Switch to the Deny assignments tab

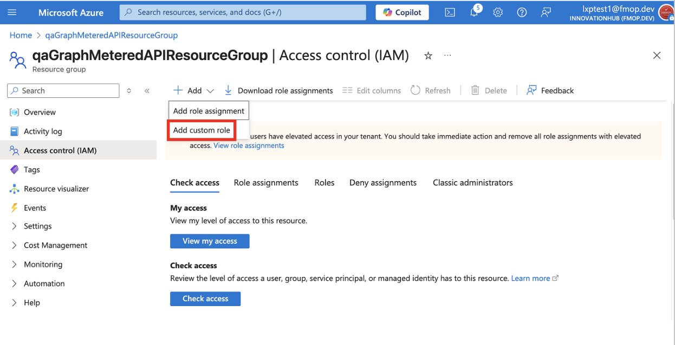coord(383,183)
